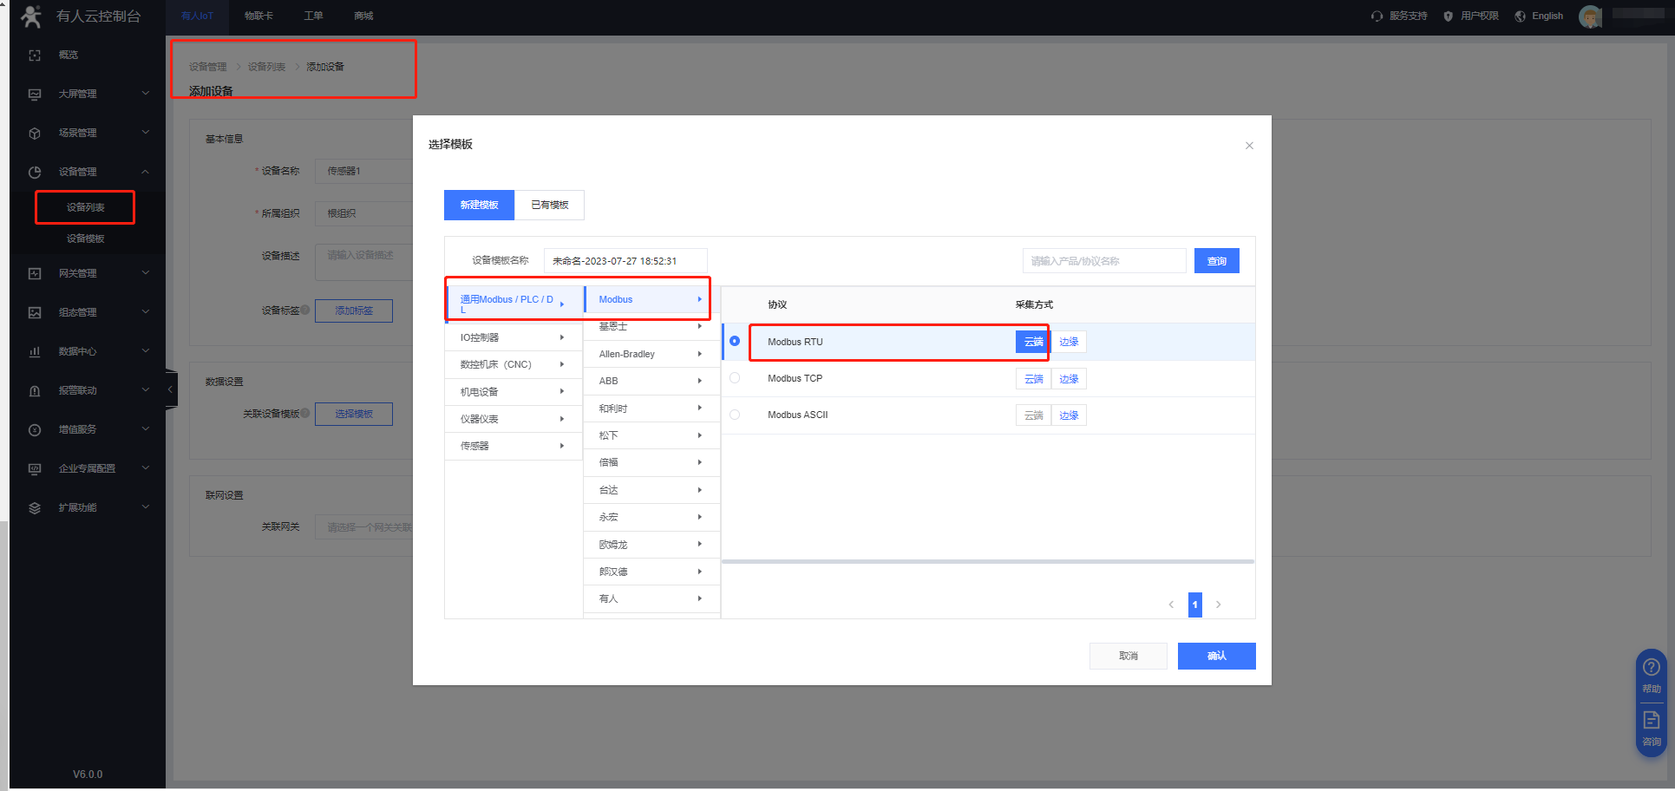The width and height of the screenshot is (1675, 791).
Task: Select the Modbus RTU radio button
Action: (735, 342)
